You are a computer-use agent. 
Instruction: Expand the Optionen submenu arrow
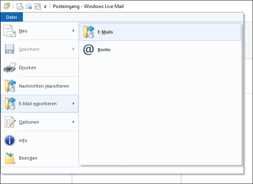pyautogui.click(x=73, y=122)
